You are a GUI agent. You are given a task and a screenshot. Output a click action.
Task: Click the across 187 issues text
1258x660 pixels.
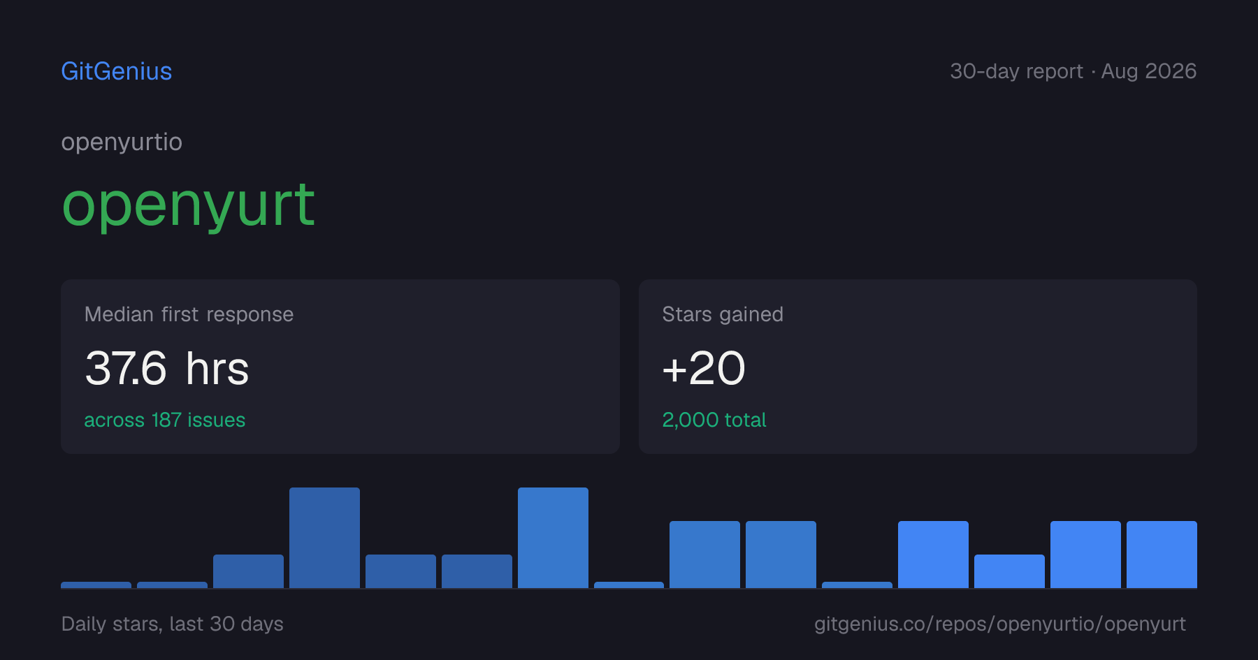pyautogui.click(x=165, y=420)
